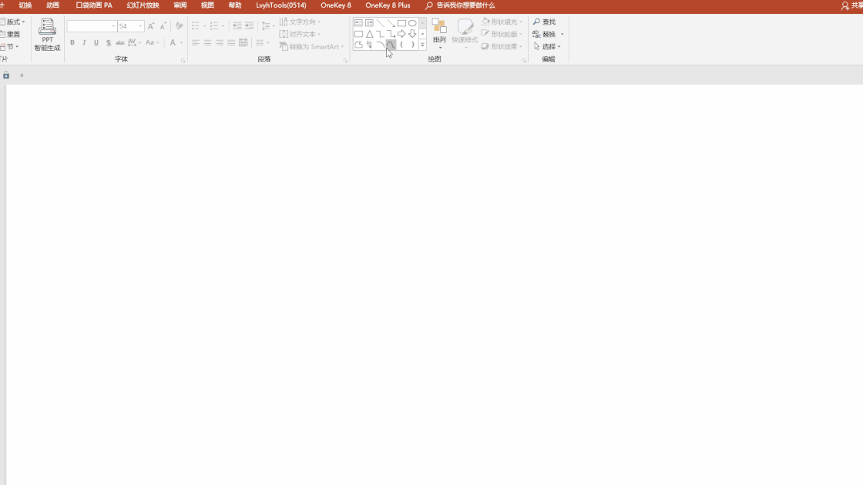
Task: Select the isosceles triangle shape
Action: (369, 34)
